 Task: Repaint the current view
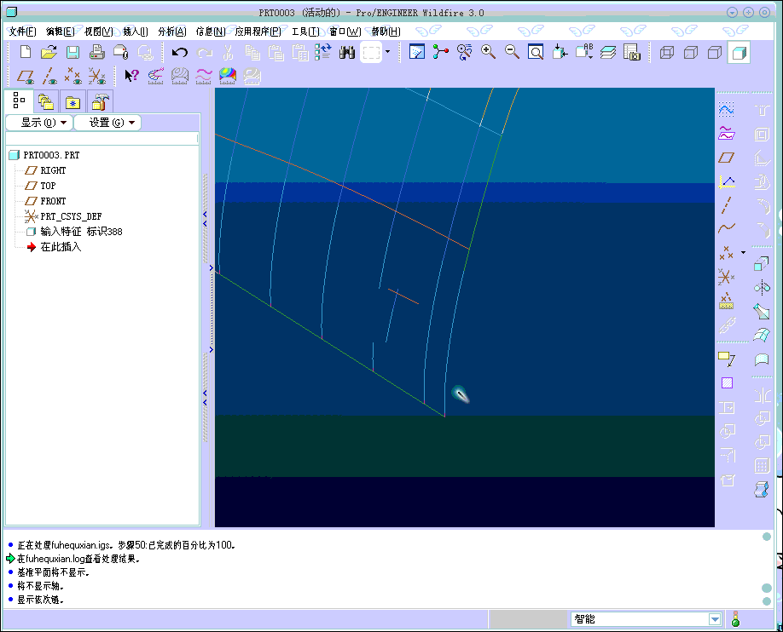point(416,52)
